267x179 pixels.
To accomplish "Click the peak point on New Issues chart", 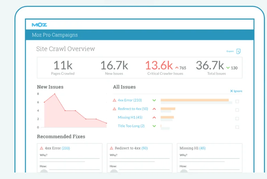I will tap(55, 94).
